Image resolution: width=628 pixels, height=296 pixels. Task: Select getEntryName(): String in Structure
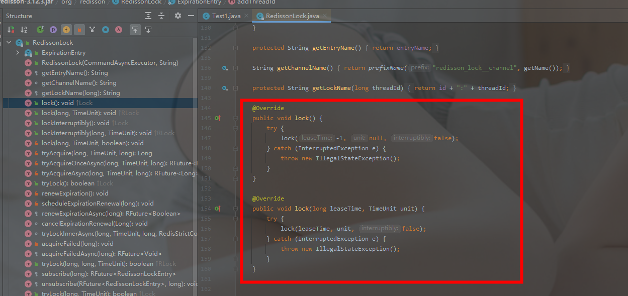(100, 73)
